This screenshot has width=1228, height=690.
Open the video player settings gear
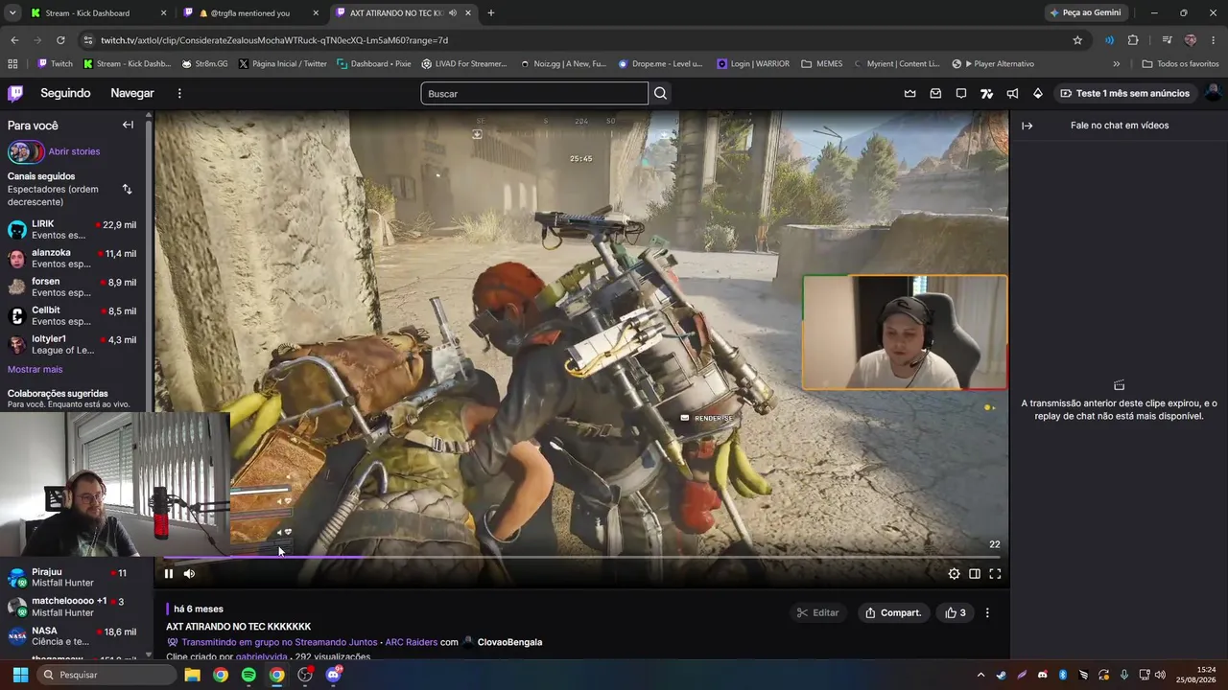pyautogui.click(x=954, y=574)
